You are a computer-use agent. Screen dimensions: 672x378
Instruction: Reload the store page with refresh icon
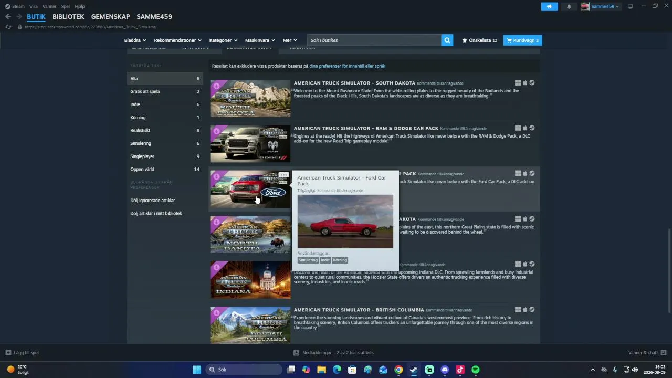coord(8,27)
